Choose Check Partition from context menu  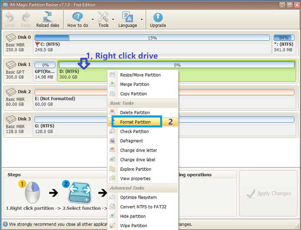point(143,131)
